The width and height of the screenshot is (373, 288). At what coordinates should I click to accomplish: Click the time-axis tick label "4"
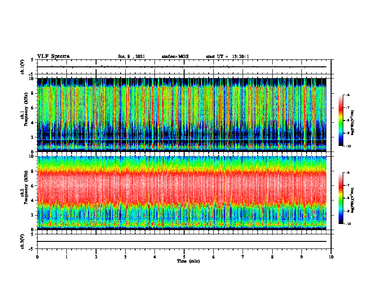click(x=154, y=257)
